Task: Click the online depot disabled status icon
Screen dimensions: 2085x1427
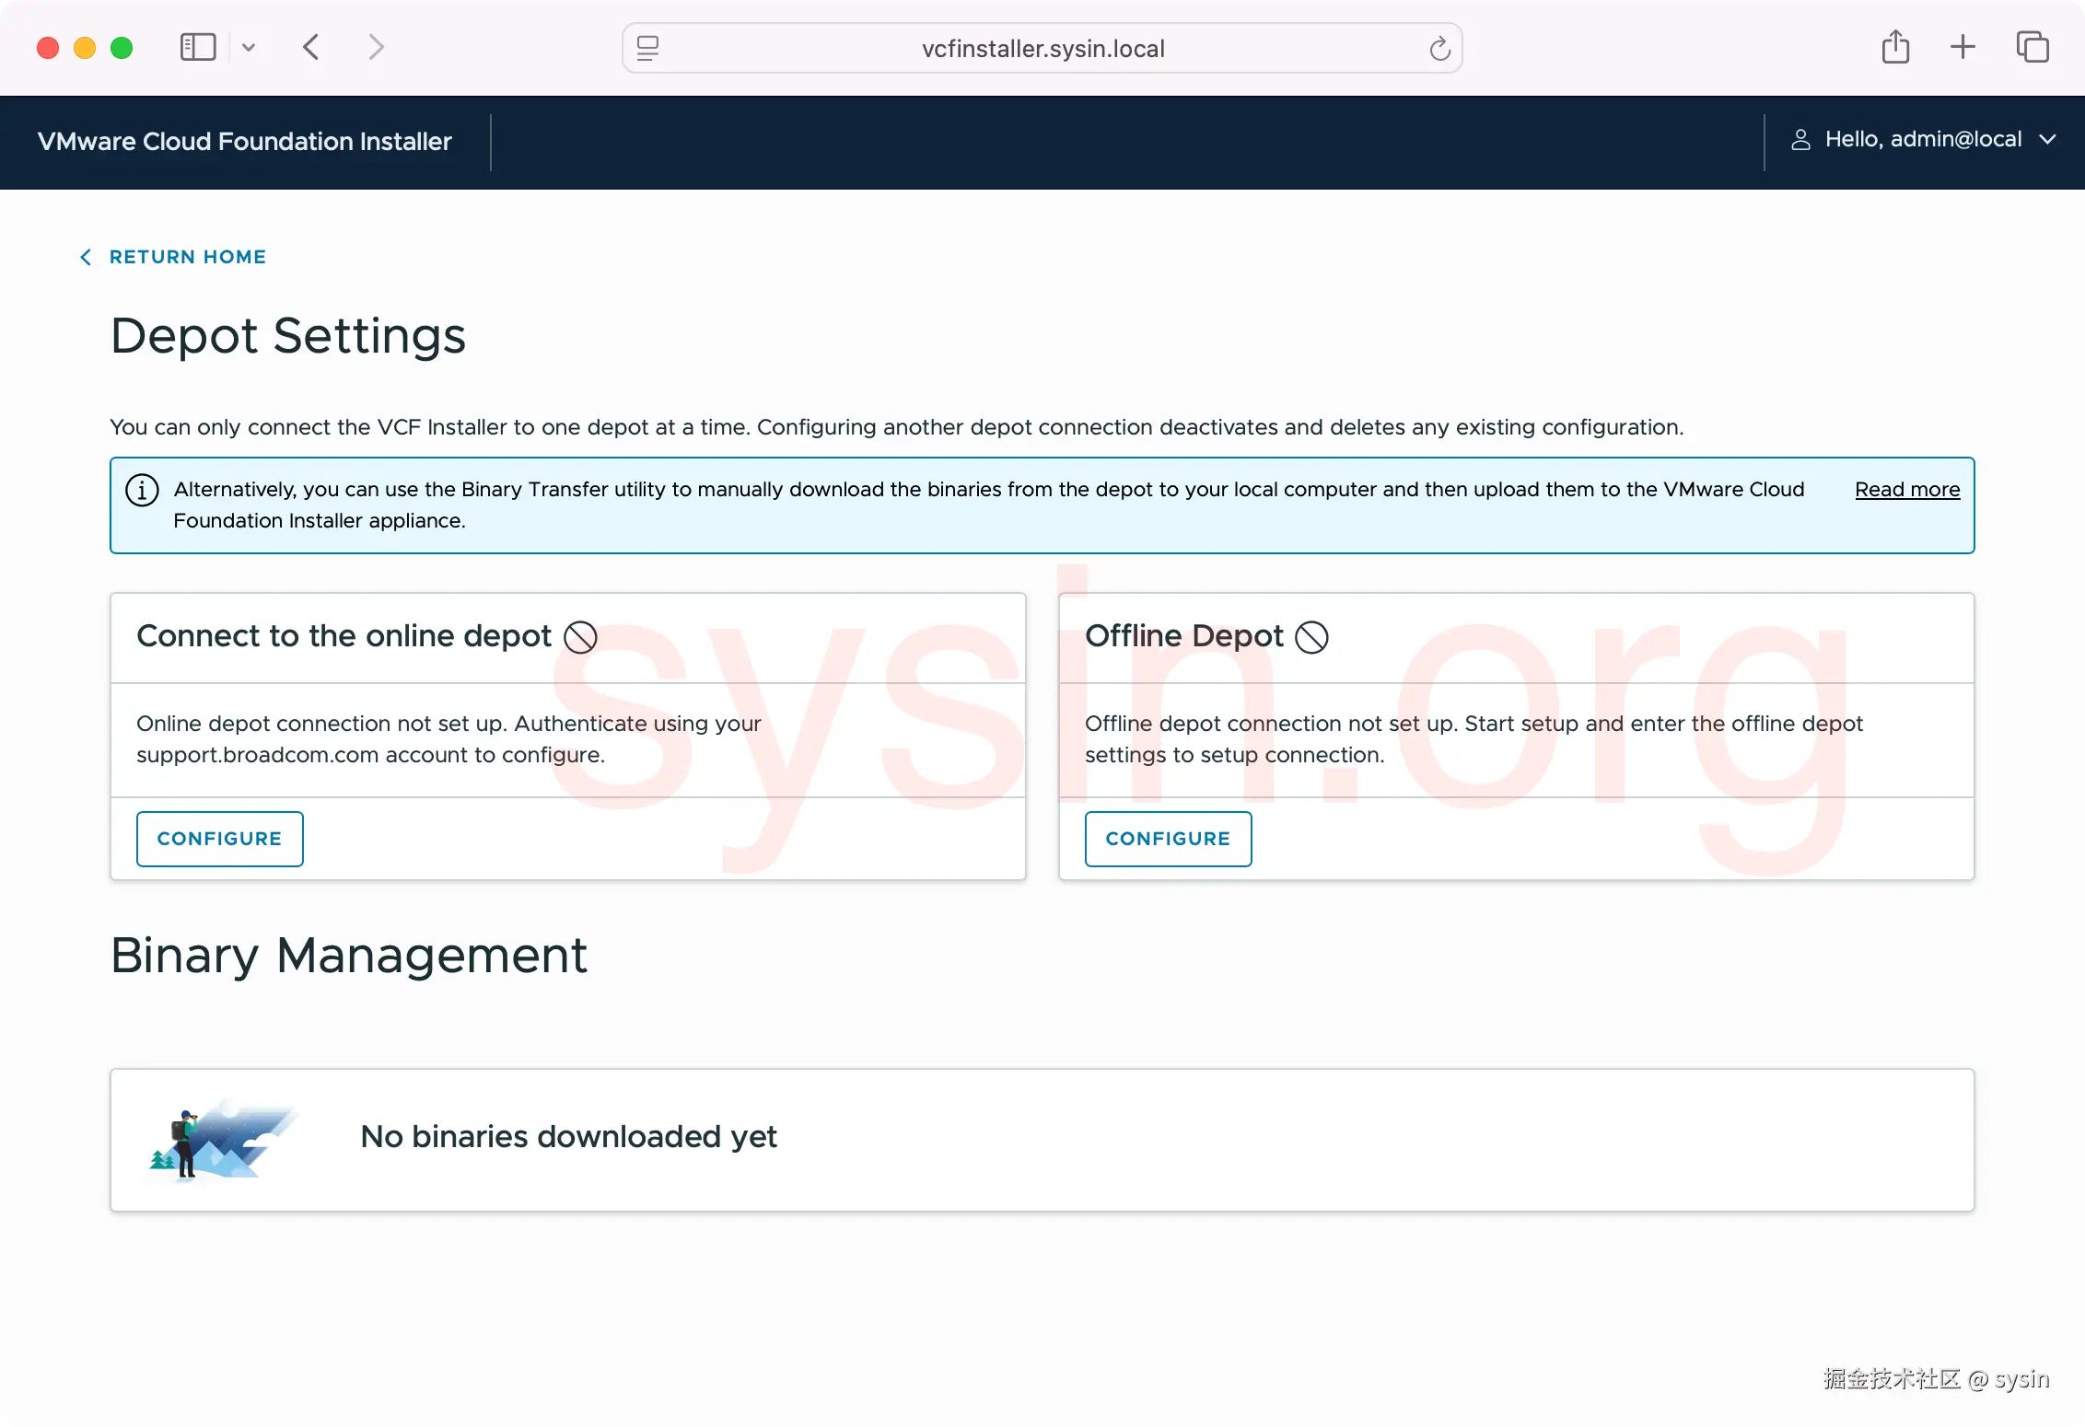Action: point(580,637)
